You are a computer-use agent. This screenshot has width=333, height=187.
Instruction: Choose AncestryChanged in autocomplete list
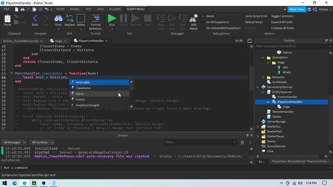tap(99, 105)
